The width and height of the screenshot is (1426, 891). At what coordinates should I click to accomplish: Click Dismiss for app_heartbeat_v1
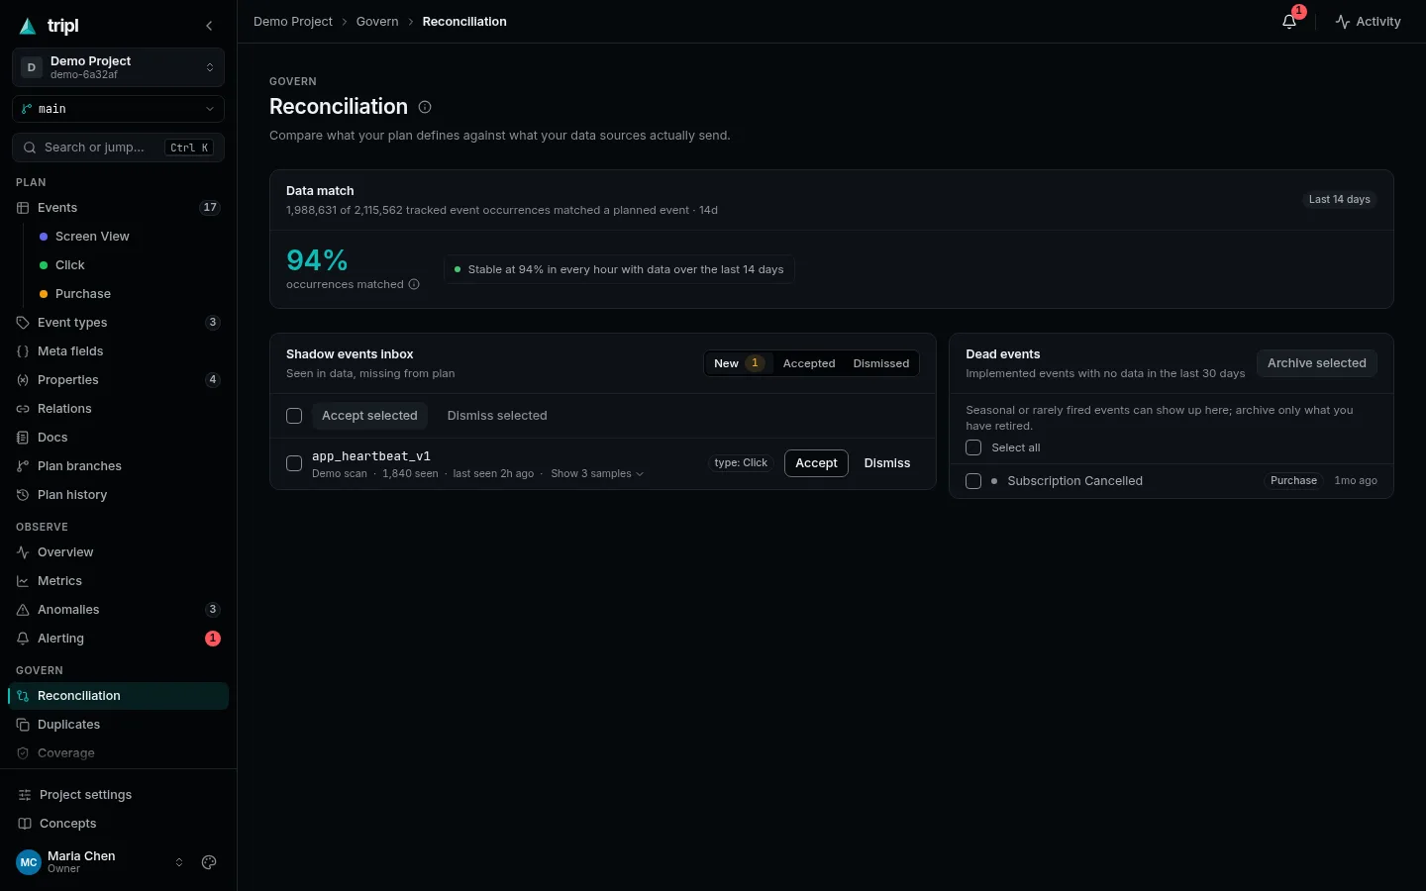click(x=887, y=463)
